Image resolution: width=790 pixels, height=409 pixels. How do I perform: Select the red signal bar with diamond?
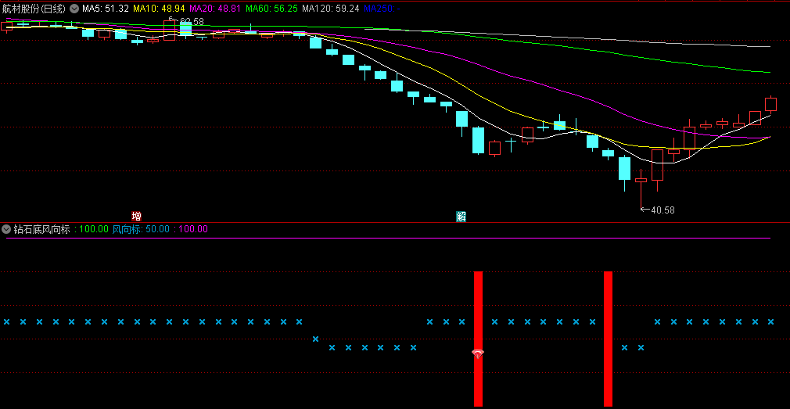click(478, 339)
